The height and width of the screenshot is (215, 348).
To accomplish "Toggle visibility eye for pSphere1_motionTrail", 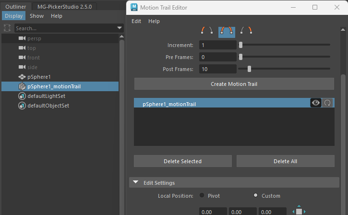I will point(316,103).
